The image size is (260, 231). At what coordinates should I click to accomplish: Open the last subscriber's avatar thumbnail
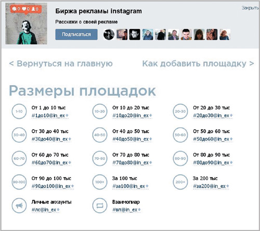click(x=225, y=34)
